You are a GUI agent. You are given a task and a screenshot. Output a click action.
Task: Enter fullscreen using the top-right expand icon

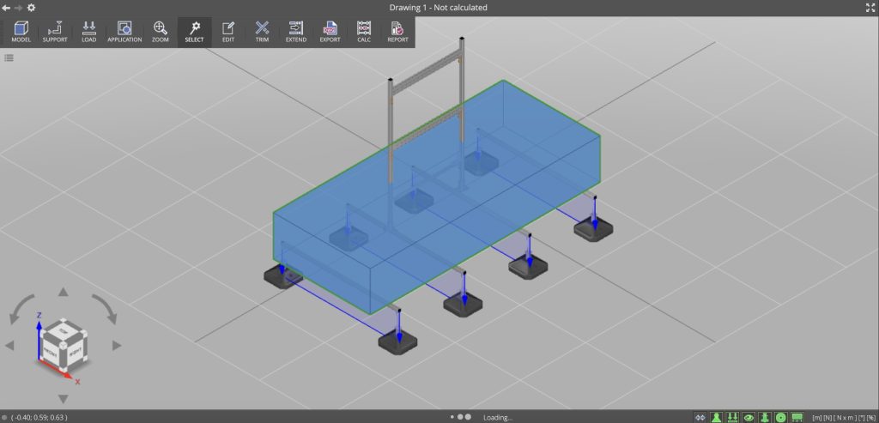click(x=870, y=7)
